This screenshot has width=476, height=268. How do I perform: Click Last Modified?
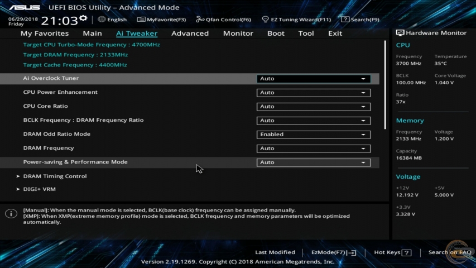coord(275,252)
